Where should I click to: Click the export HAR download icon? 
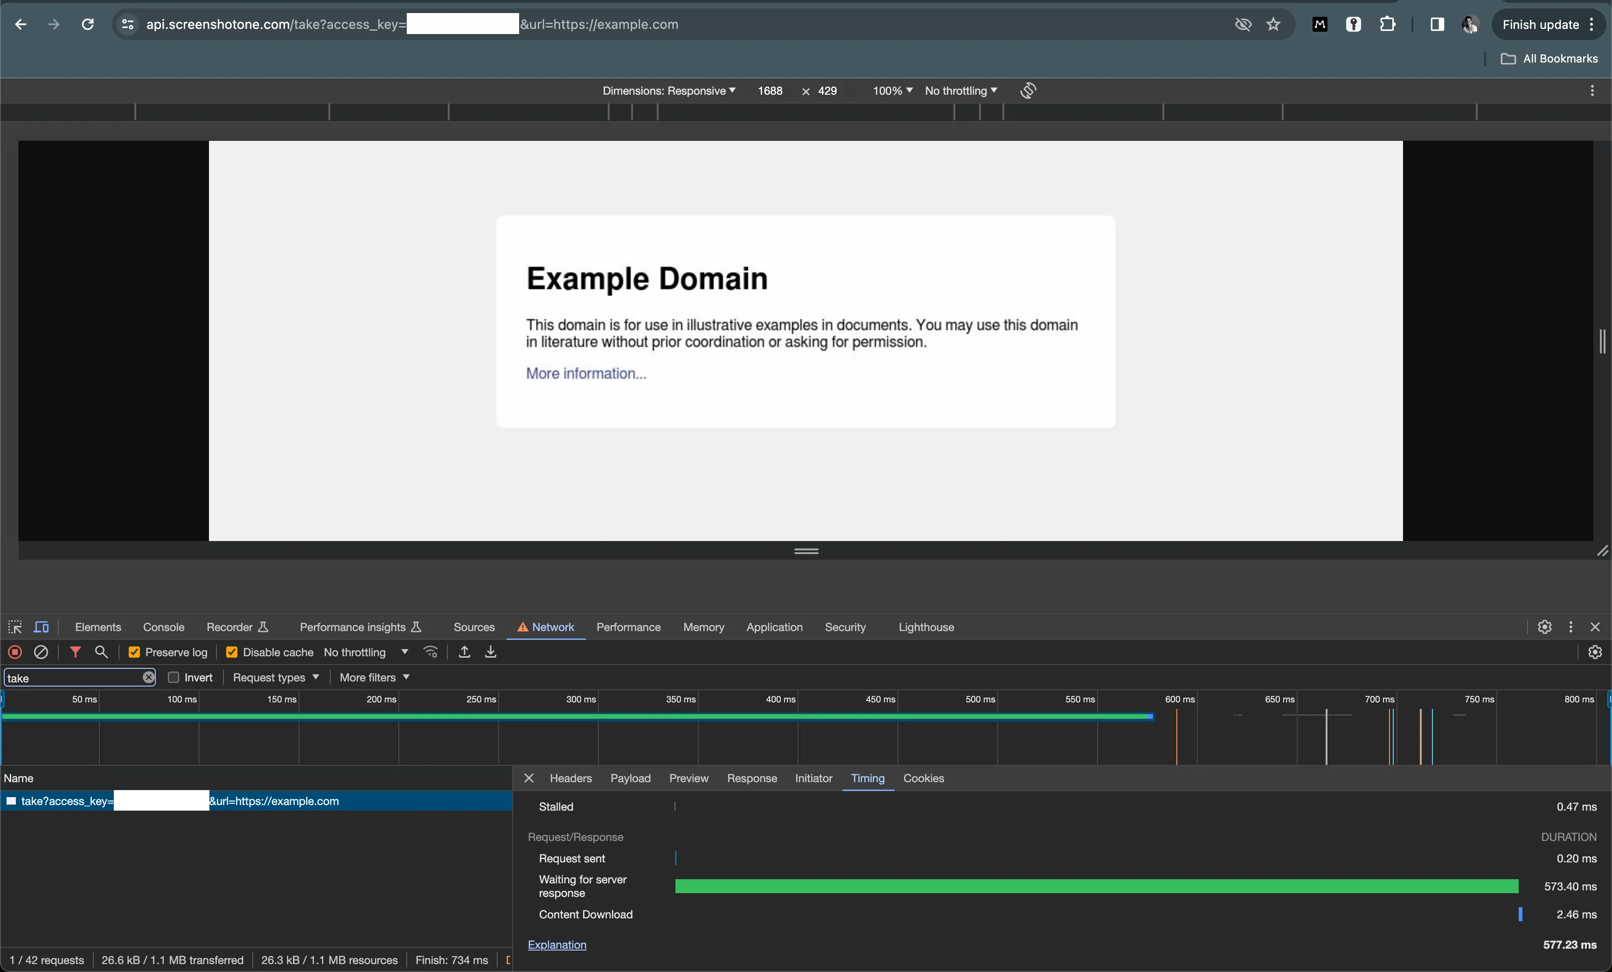490,652
